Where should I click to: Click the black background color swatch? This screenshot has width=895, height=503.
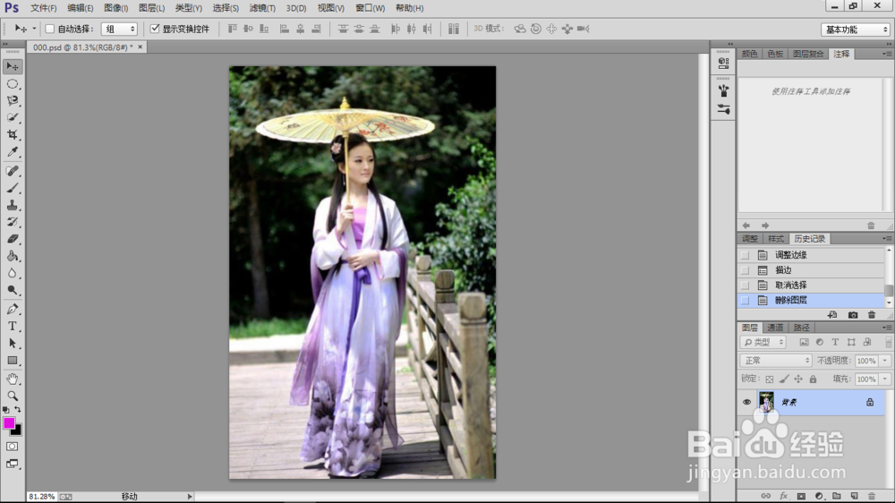pyautogui.click(x=18, y=431)
